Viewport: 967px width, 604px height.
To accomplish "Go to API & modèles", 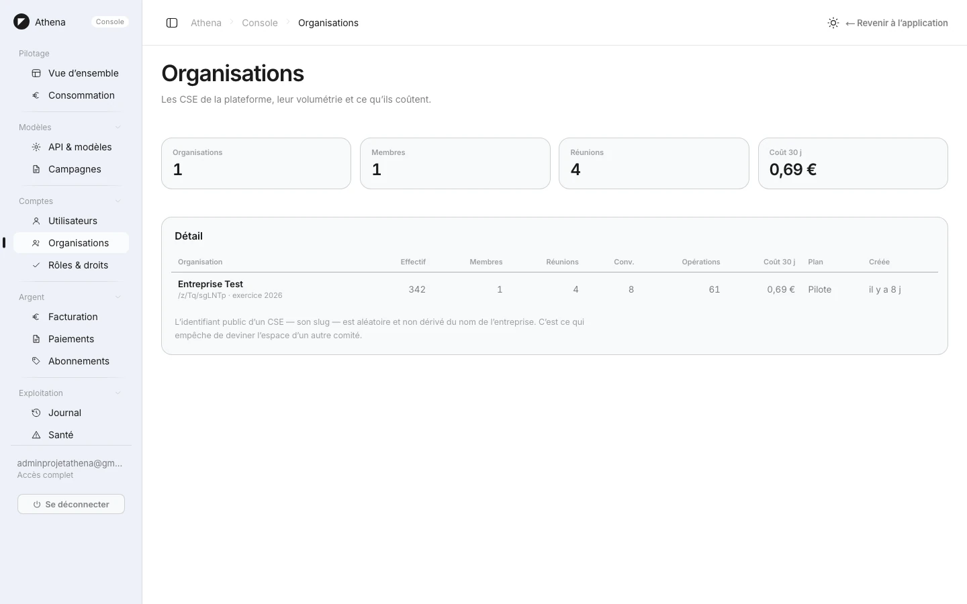I will [71, 147].
